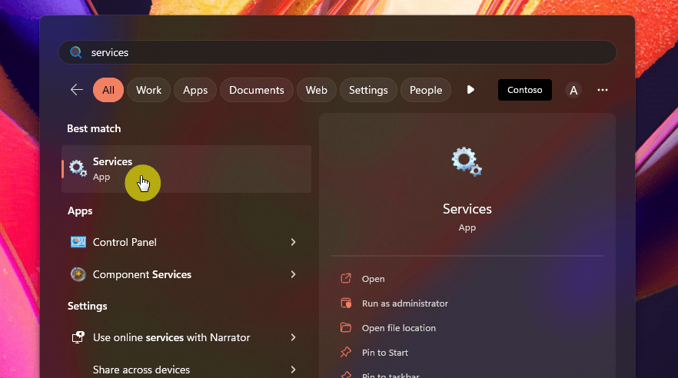Expand the Component Services chevron
Viewport: 678px width, 378px height.
pyautogui.click(x=293, y=274)
